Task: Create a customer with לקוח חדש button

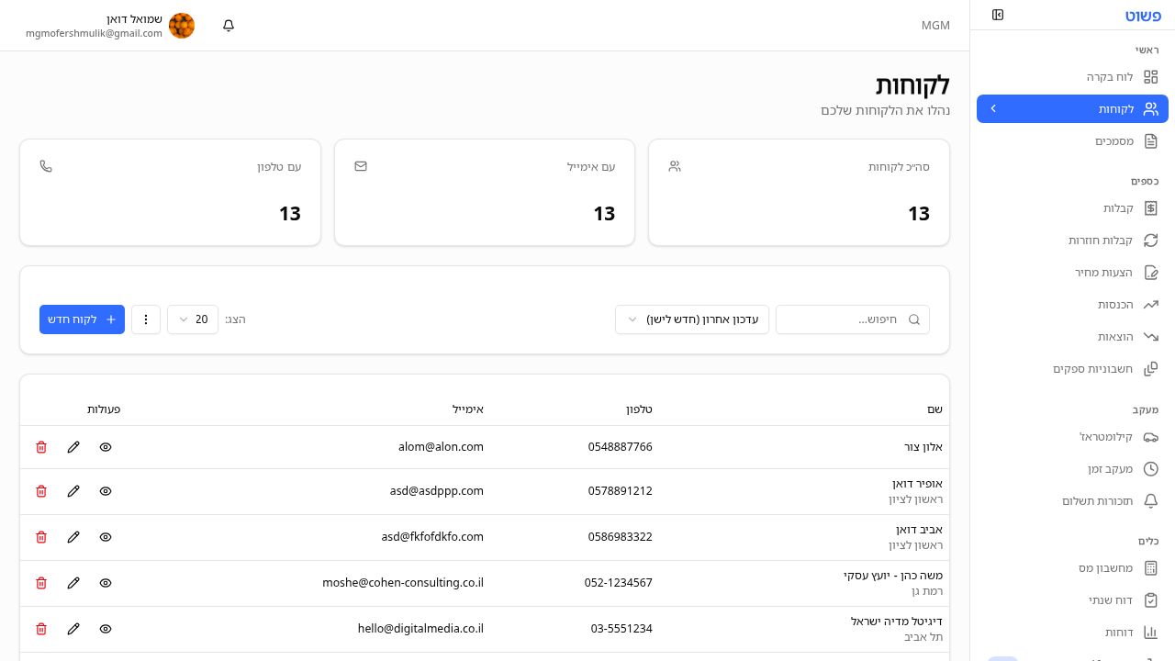Action: tap(82, 319)
